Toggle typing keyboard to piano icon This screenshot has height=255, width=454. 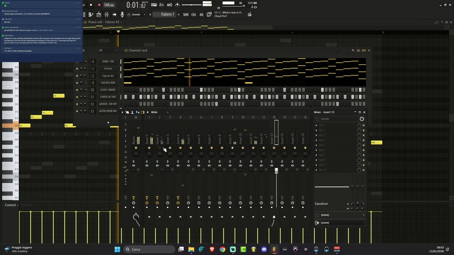[154, 5]
